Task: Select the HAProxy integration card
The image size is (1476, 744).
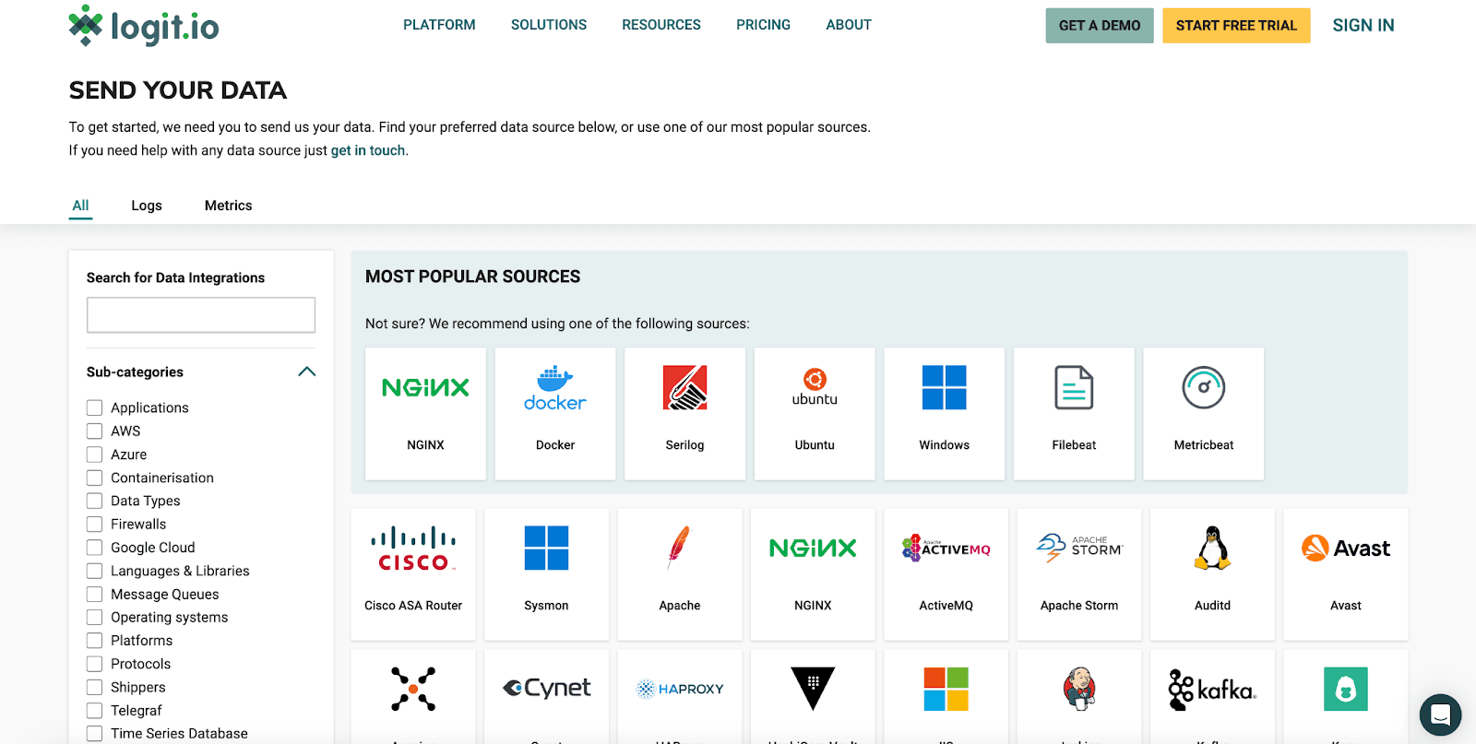Action: coord(680,696)
